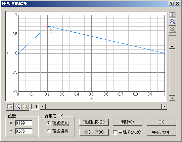Click the horizontal scrollbar right arrow

click(164, 107)
